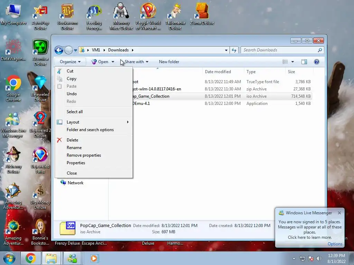Viewport: 354px width, 265px height.
Task: Select Alchemy Deluxe desktop icon
Action: [x=13, y=160]
